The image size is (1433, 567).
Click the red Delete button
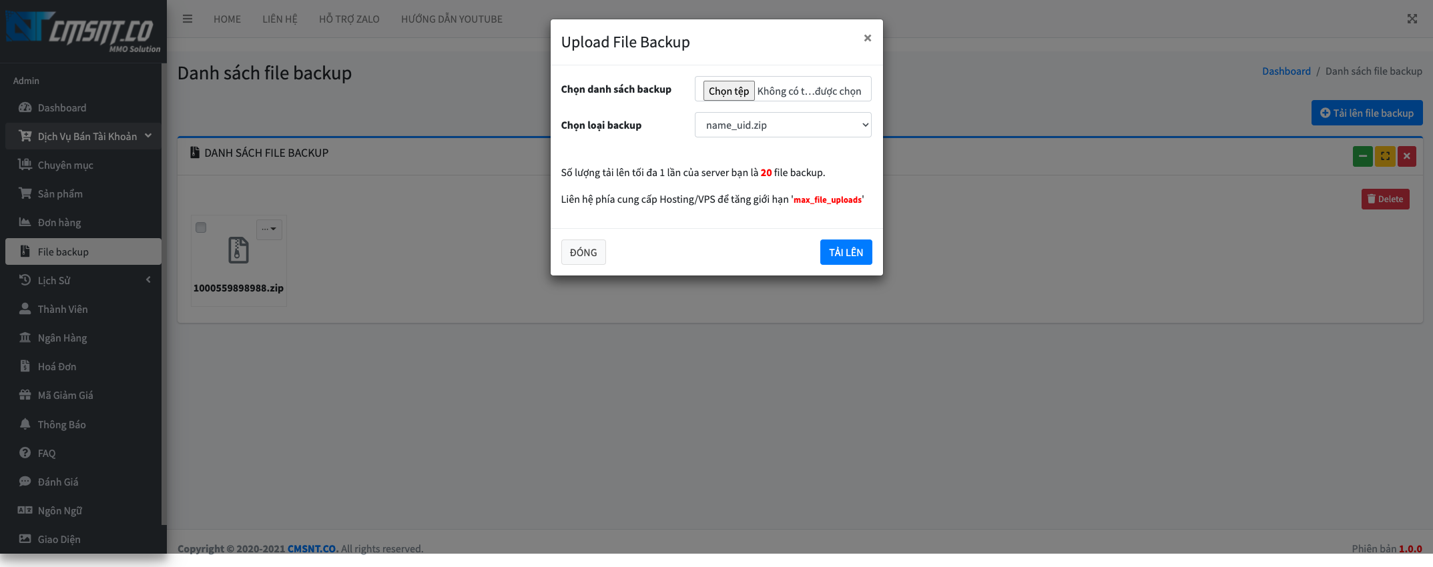1385,199
